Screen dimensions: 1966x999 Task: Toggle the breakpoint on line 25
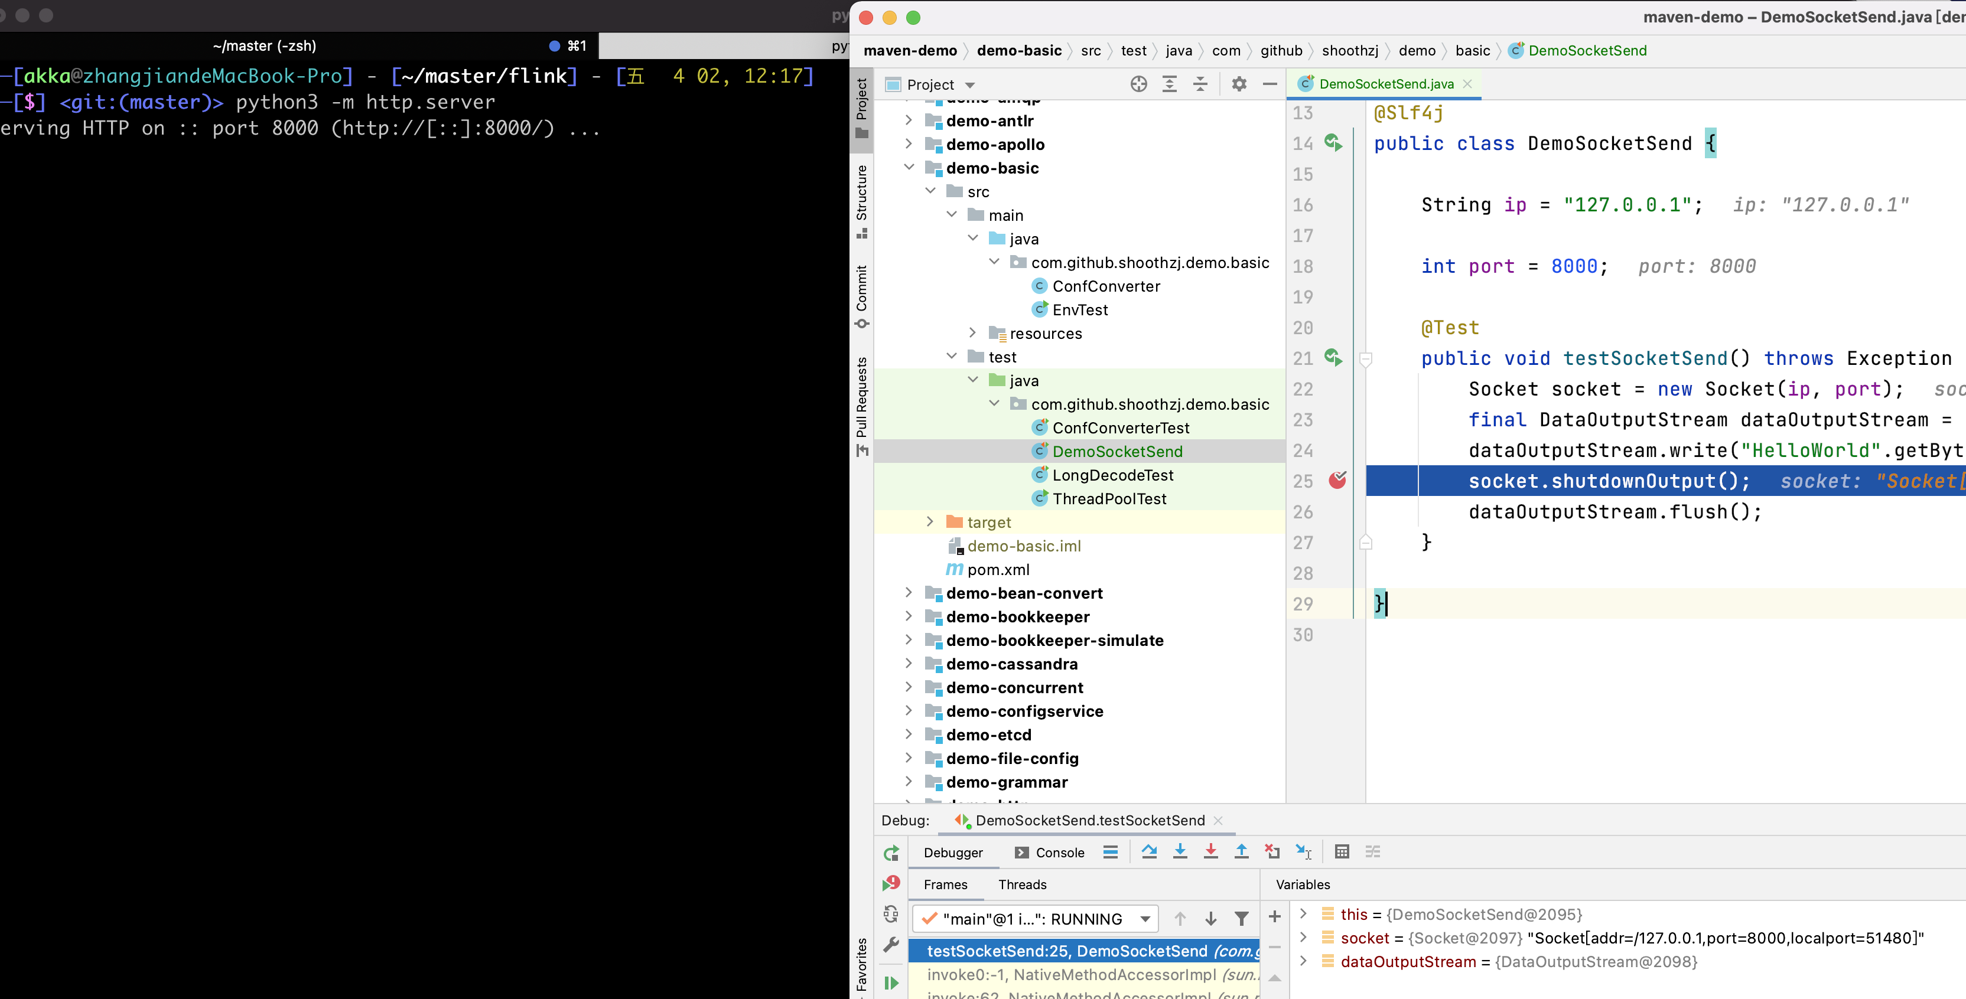(x=1337, y=481)
